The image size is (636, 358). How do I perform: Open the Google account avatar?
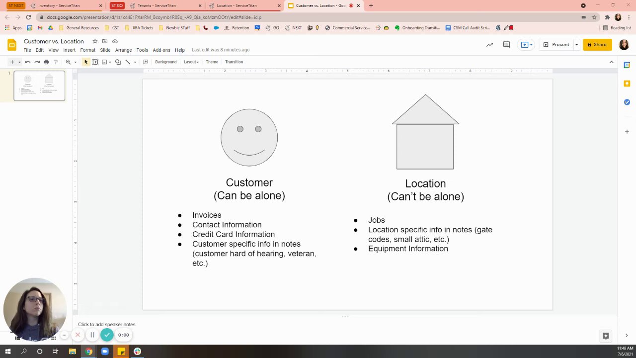coord(624,45)
